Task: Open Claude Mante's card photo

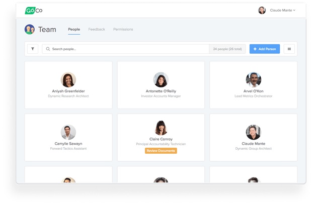Action: point(254,132)
